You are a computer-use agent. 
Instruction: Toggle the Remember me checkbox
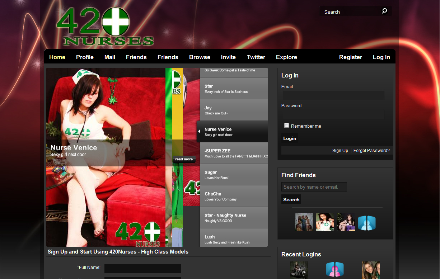pyautogui.click(x=286, y=126)
